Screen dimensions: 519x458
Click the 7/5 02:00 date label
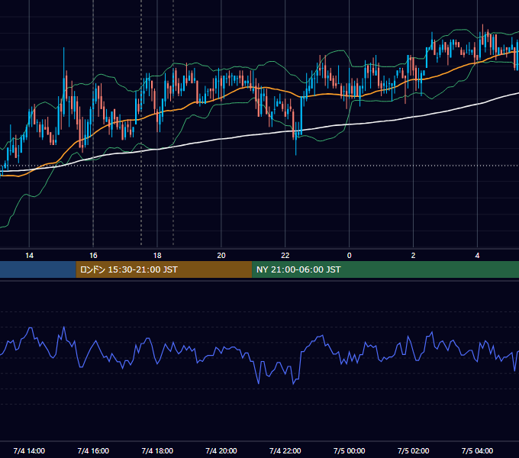coord(413,450)
